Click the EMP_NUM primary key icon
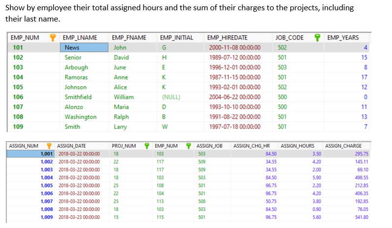 tap(53, 38)
